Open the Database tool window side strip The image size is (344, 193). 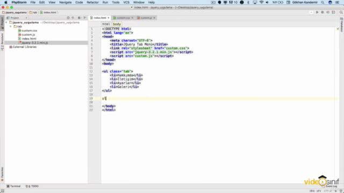pos(342,25)
